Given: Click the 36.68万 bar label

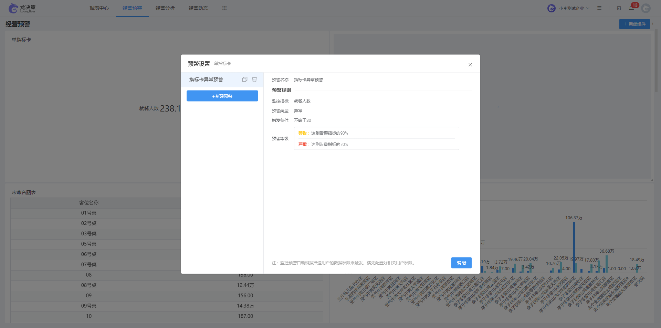Looking at the screenshot, I should [x=607, y=251].
